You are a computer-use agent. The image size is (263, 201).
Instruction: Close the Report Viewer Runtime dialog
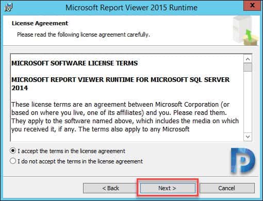point(252,5)
